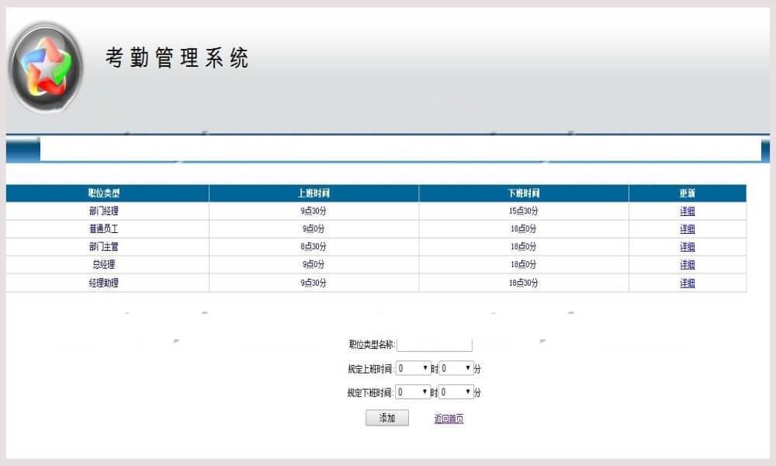Expand 规定上班时间 hour dropdown
Image resolution: width=776 pixels, height=466 pixels.
(x=414, y=368)
